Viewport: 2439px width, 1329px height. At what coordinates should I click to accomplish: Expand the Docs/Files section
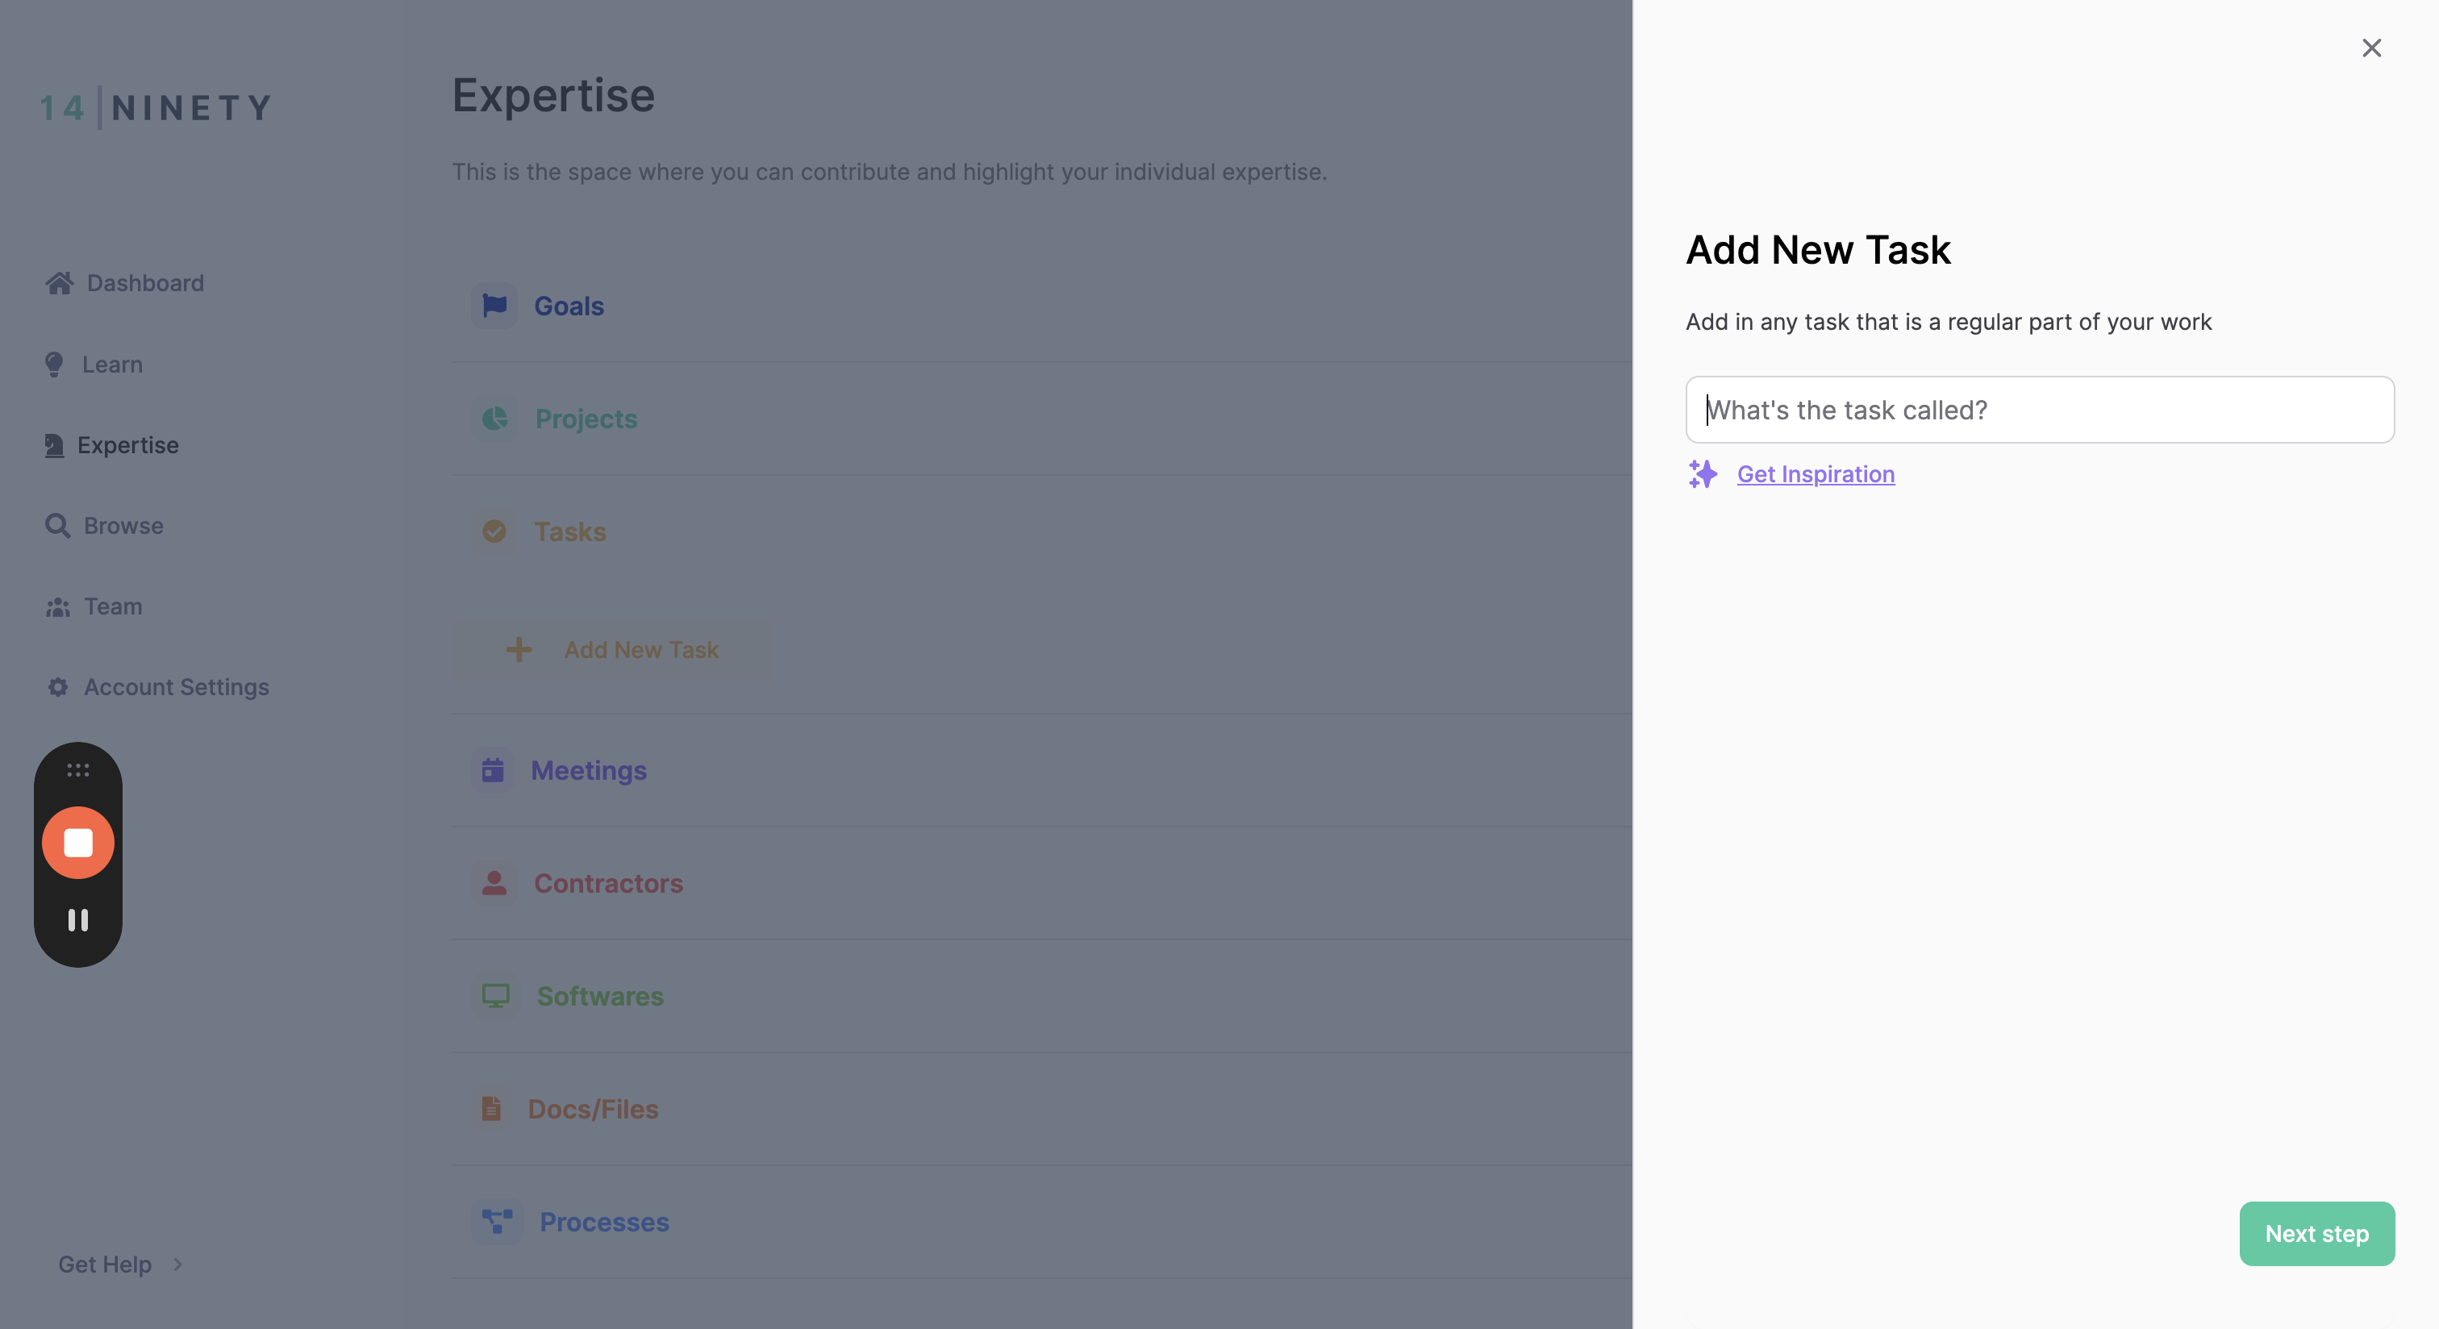tap(592, 1109)
